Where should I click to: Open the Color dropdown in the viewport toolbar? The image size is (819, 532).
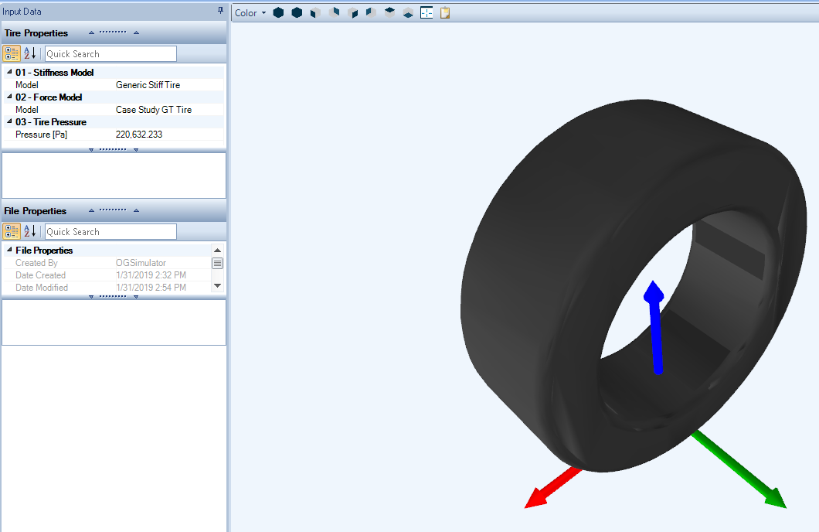250,12
